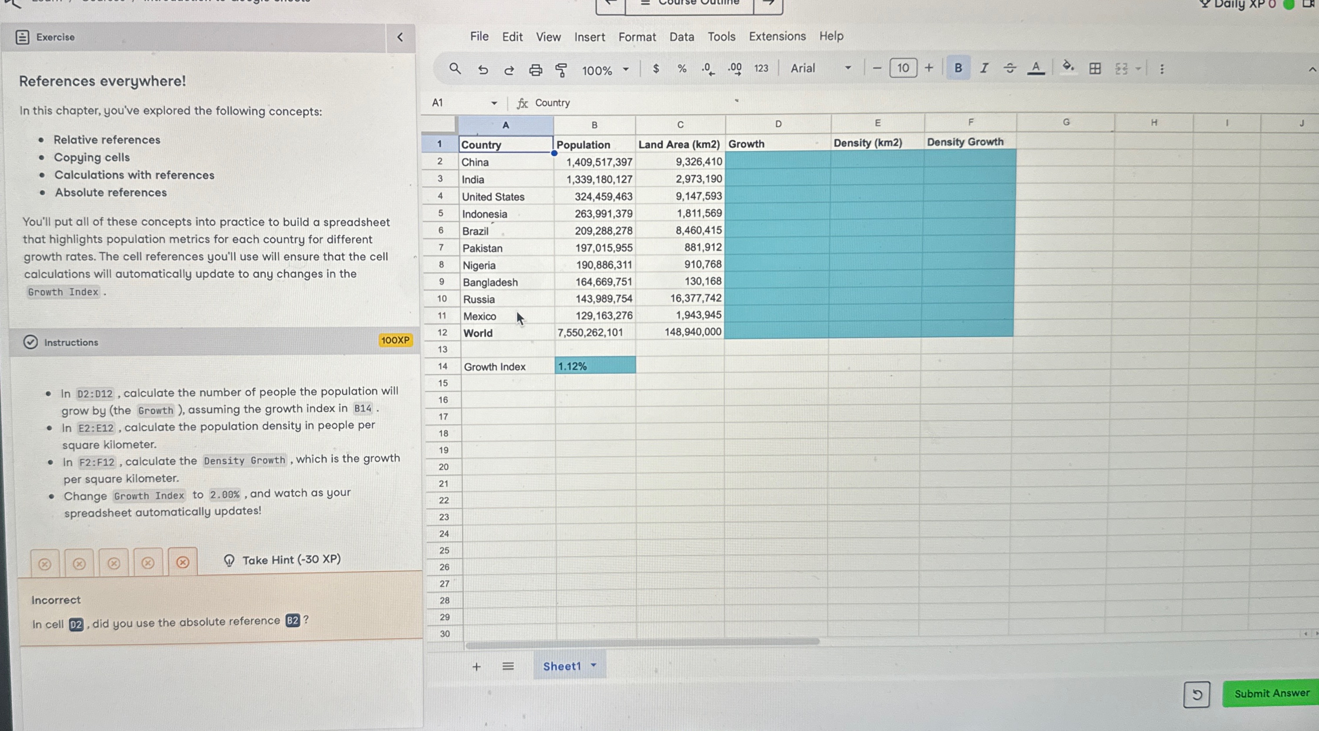Open the Borders tool
This screenshot has height=731, width=1319.
pyautogui.click(x=1095, y=68)
